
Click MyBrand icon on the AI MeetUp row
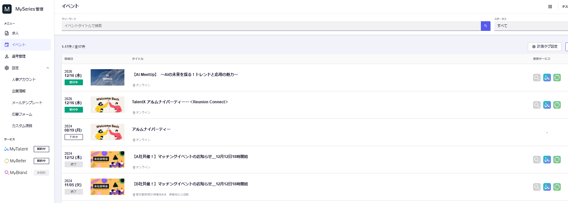point(536,78)
